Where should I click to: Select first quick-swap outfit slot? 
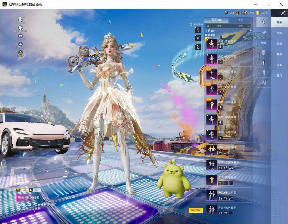[198, 30]
